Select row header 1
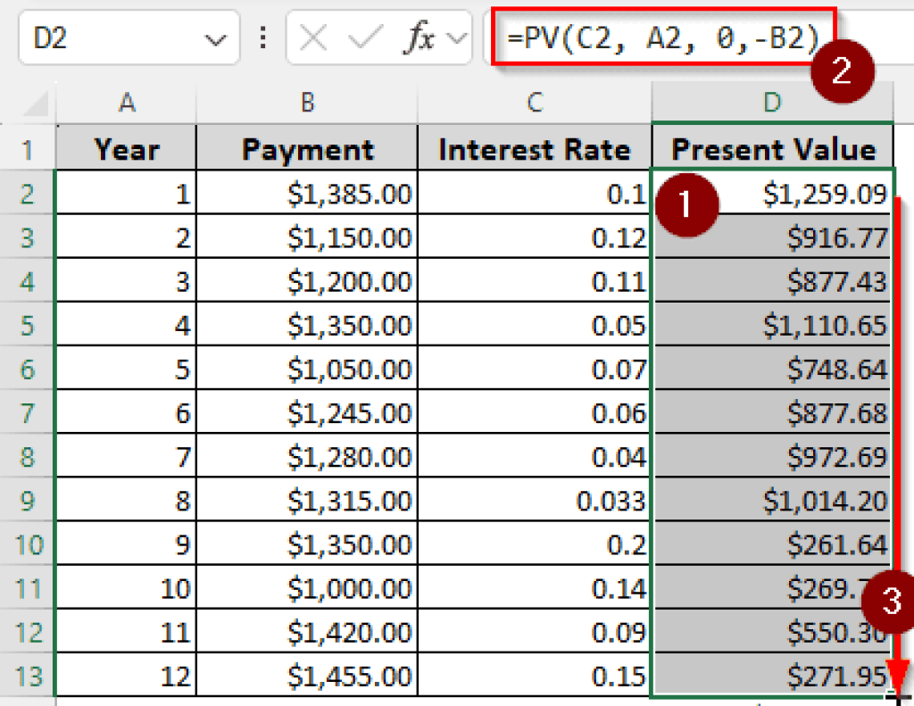Image resolution: width=914 pixels, height=706 pixels. click(x=27, y=148)
